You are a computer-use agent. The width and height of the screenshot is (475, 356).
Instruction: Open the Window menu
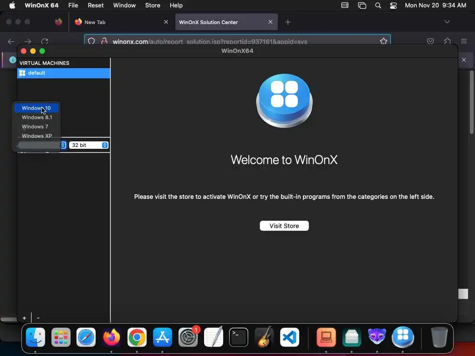(124, 6)
